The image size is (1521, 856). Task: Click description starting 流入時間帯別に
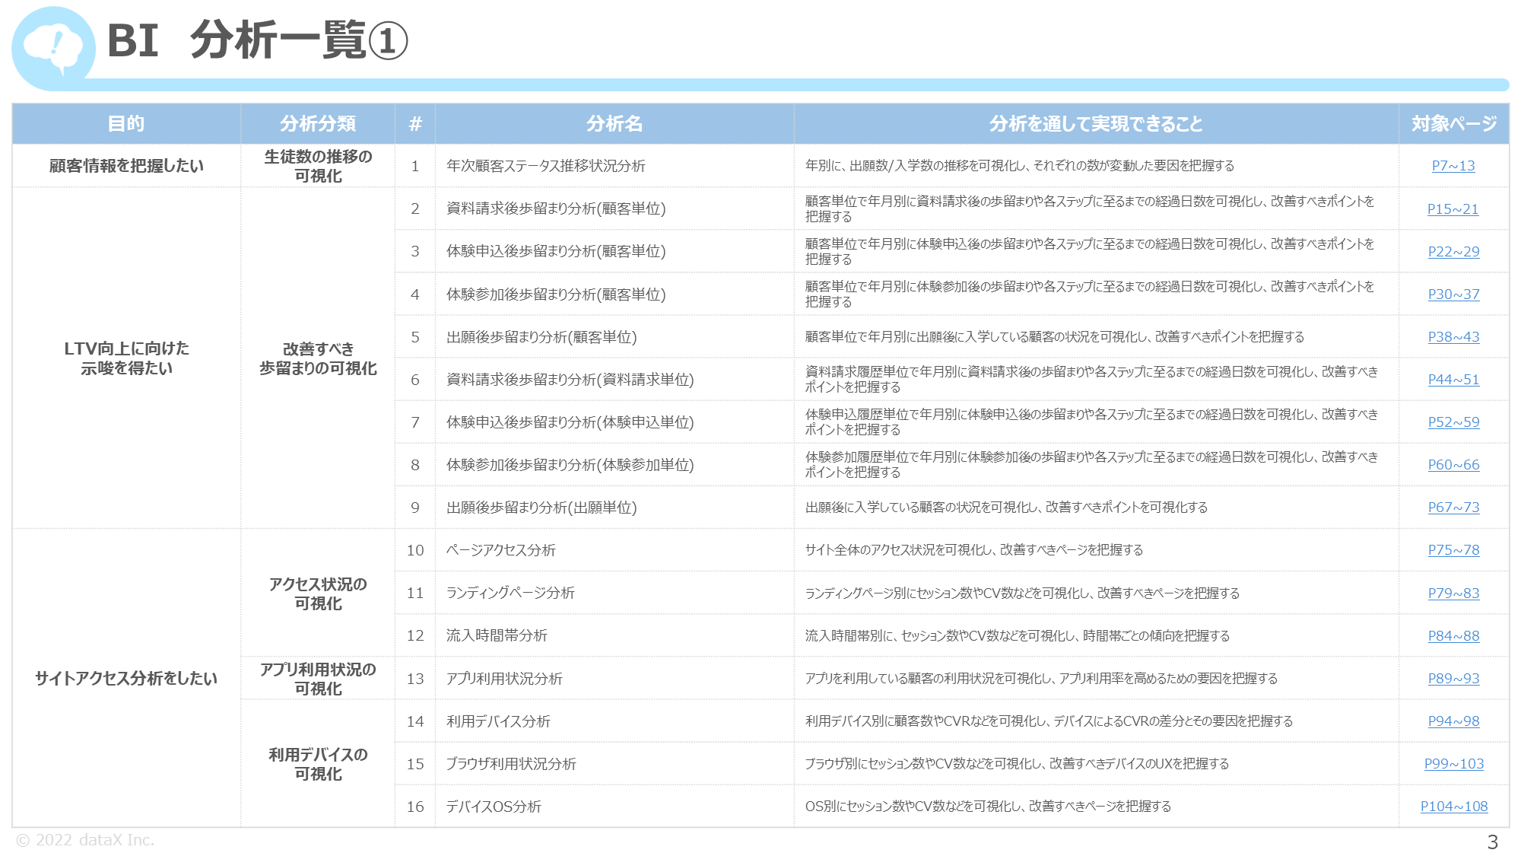(1018, 635)
